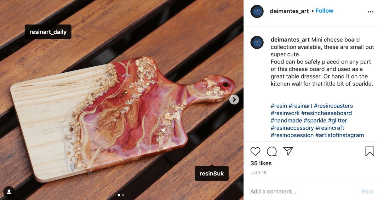Open the deimantes_art avatar in the header
378x200 pixels.
click(x=257, y=11)
